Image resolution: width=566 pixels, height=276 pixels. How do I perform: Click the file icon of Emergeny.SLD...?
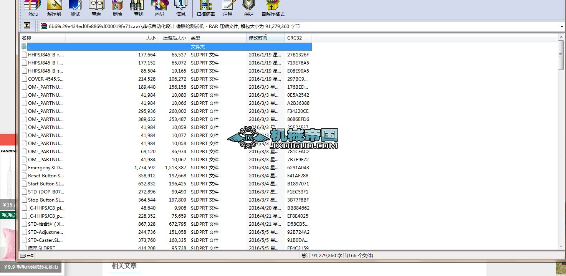[24, 167]
